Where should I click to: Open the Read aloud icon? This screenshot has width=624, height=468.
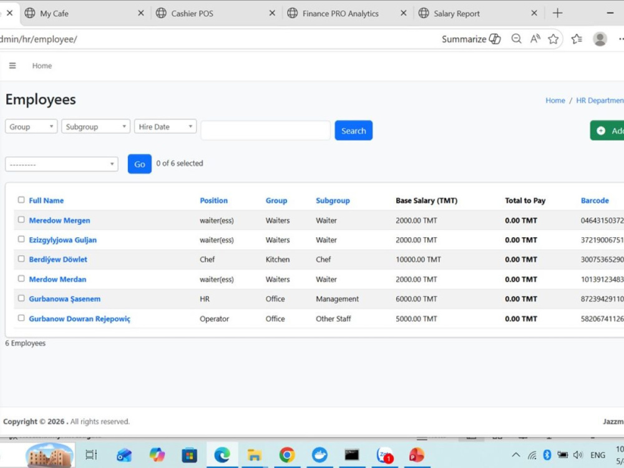(535, 39)
